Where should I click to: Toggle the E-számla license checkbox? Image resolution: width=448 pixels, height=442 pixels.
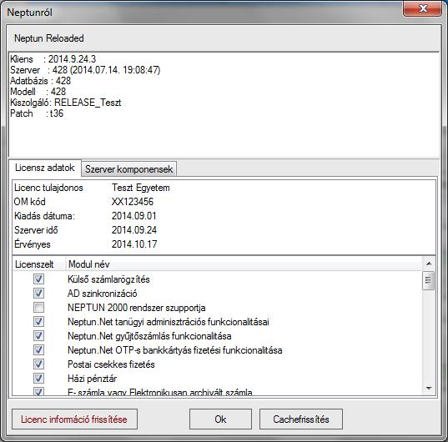38,391
